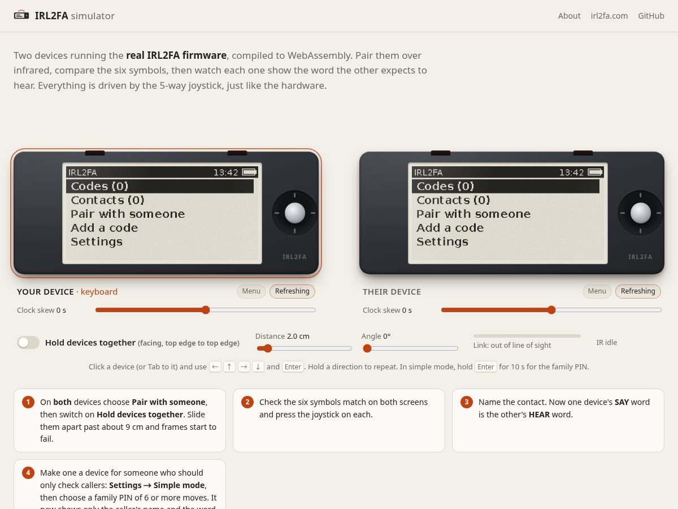Image resolution: width=678 pixels, height=509 pixels.
Task: Click battery icon on their device screen
Action: point(595,172)
